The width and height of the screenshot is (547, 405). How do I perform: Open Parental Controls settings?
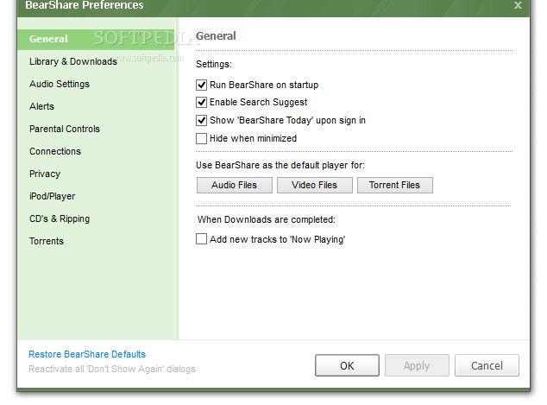click(x=65, y=129)
